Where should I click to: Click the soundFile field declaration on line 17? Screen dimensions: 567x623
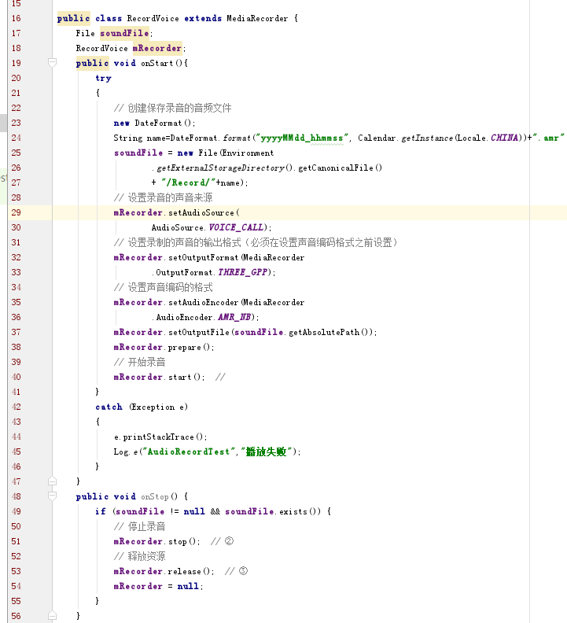pos(124,33)
